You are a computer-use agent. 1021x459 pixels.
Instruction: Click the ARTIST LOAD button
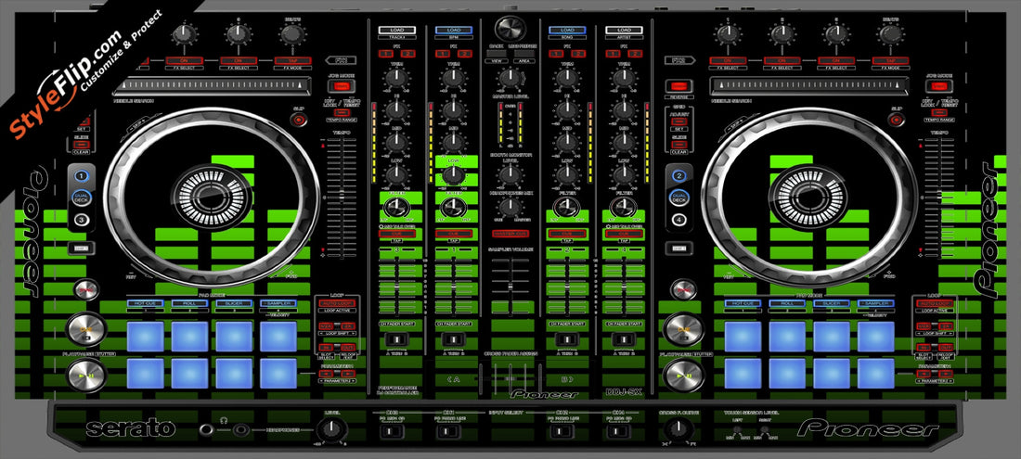(624, 31)
